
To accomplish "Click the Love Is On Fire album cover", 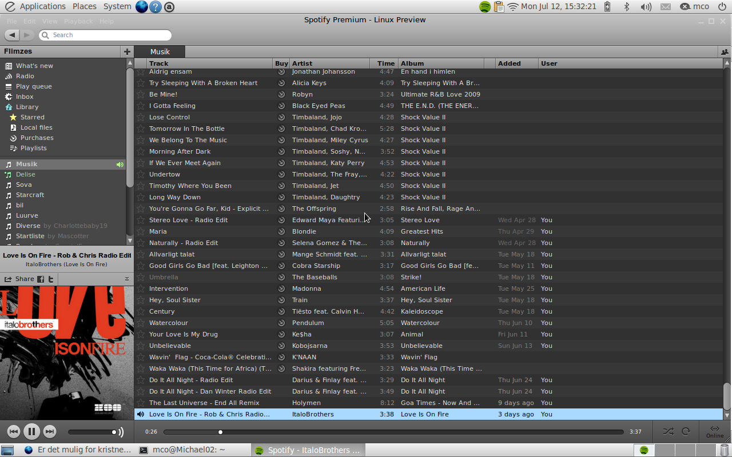I will click(x=66, y=353).
